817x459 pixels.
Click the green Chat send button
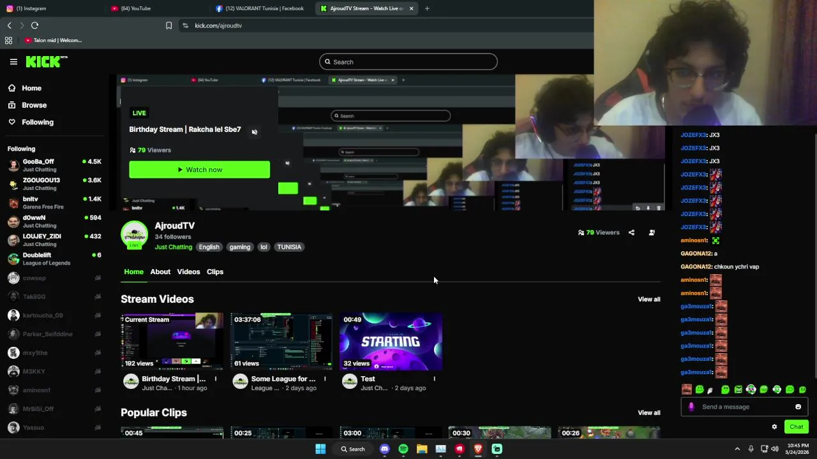click(796, 427)
